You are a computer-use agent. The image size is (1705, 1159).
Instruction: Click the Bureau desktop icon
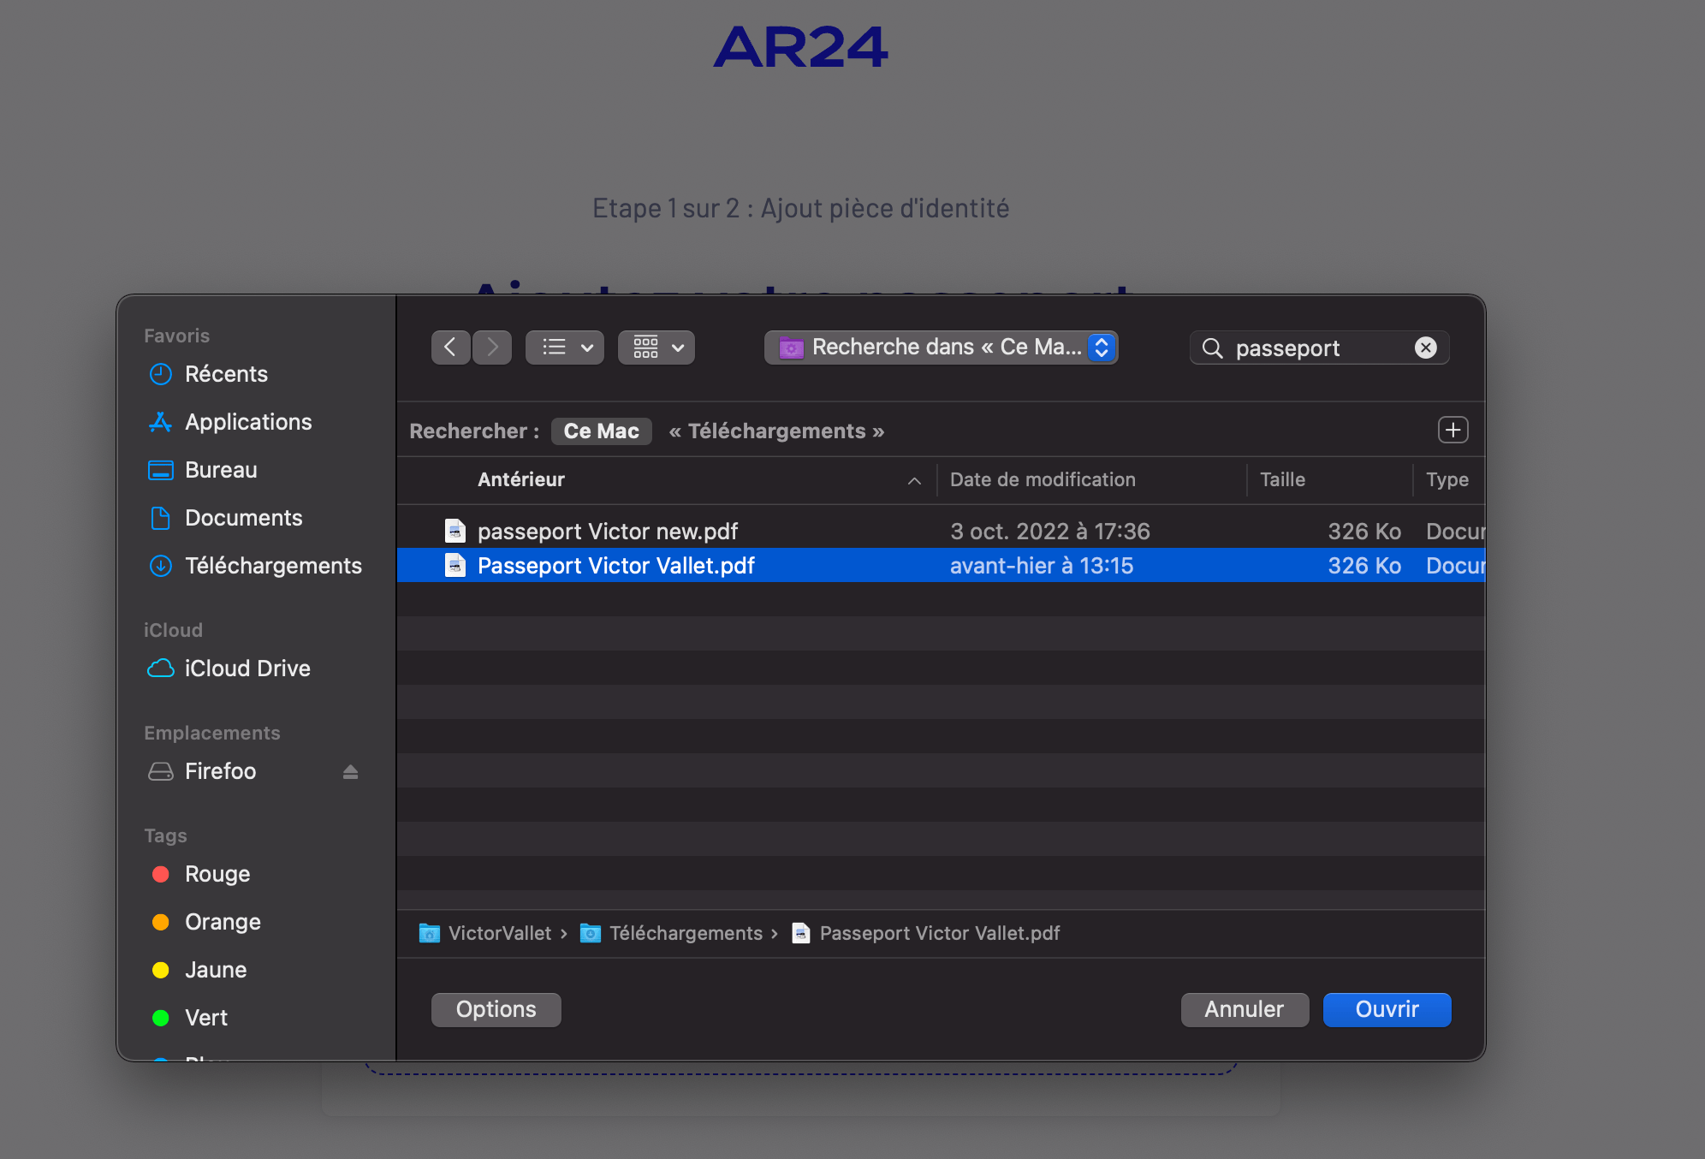coord(161,470)
